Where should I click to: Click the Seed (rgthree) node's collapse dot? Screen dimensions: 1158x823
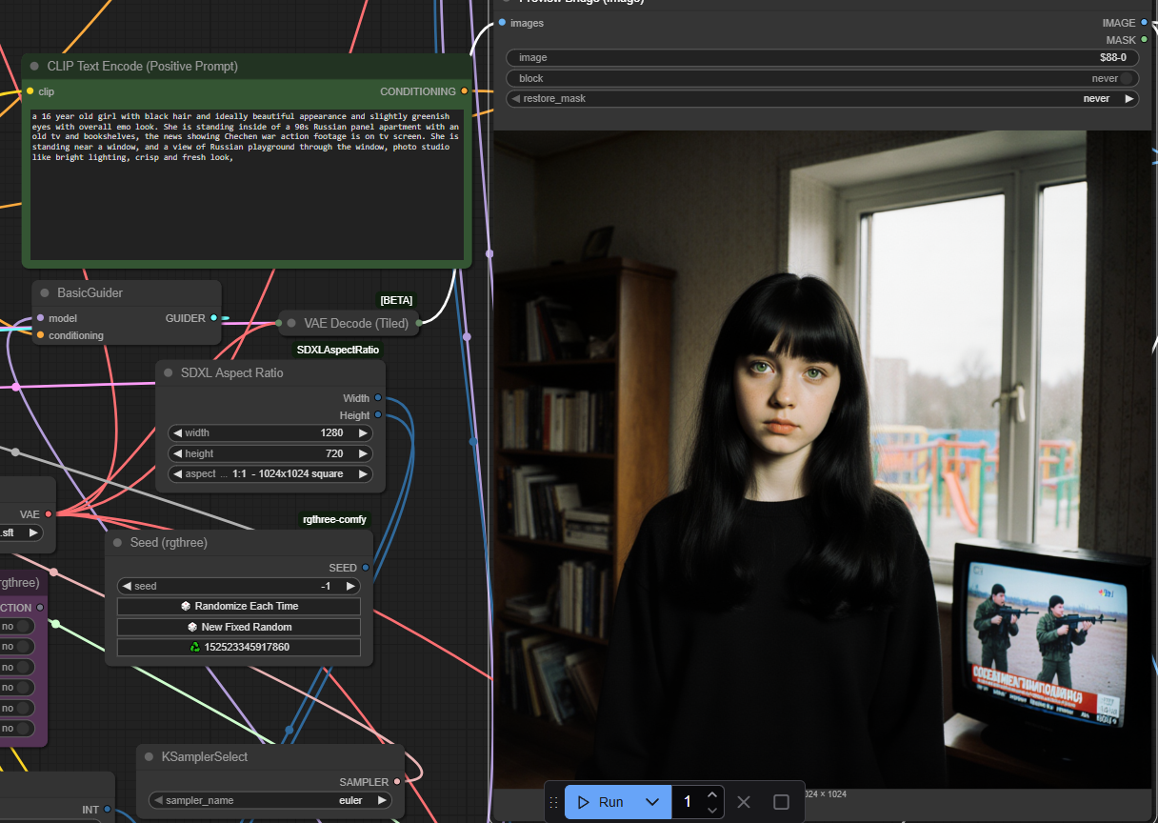pos(117,542)
